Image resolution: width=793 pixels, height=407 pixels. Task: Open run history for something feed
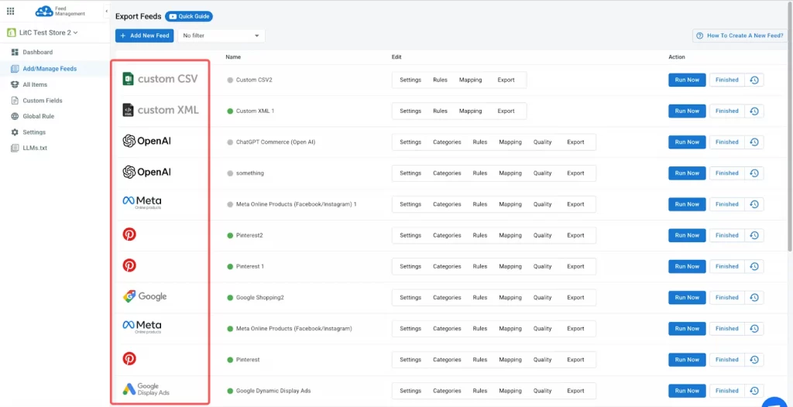tap(754, 173)
